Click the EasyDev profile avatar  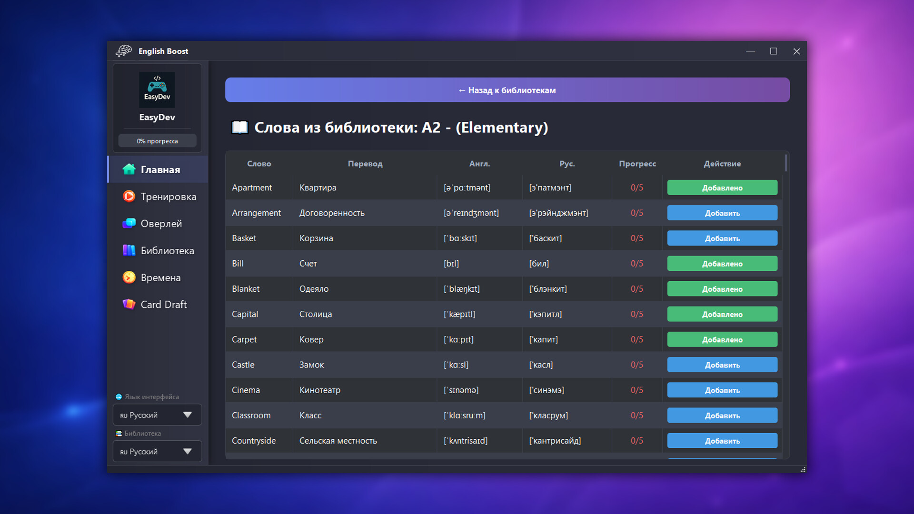[157, 89]
